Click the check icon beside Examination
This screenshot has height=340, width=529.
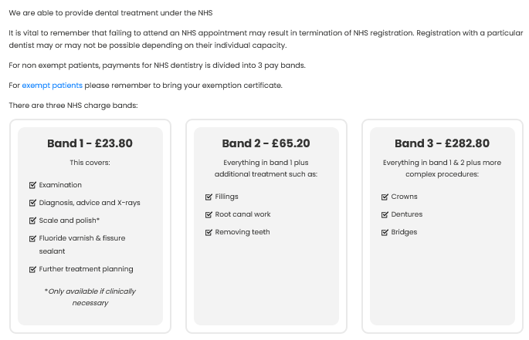(32, 185)
